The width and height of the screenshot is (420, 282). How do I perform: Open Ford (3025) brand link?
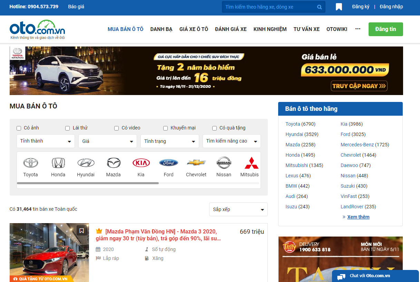[353, 134]
